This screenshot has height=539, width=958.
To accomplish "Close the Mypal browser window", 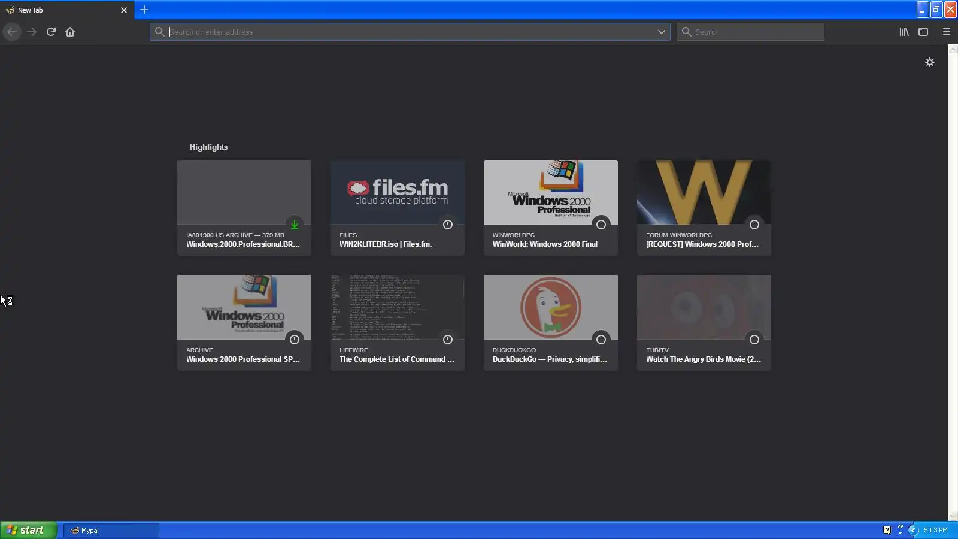I will (950, 10).
